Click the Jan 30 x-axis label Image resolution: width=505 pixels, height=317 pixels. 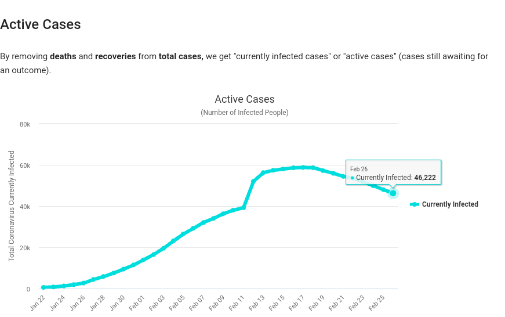117,303
